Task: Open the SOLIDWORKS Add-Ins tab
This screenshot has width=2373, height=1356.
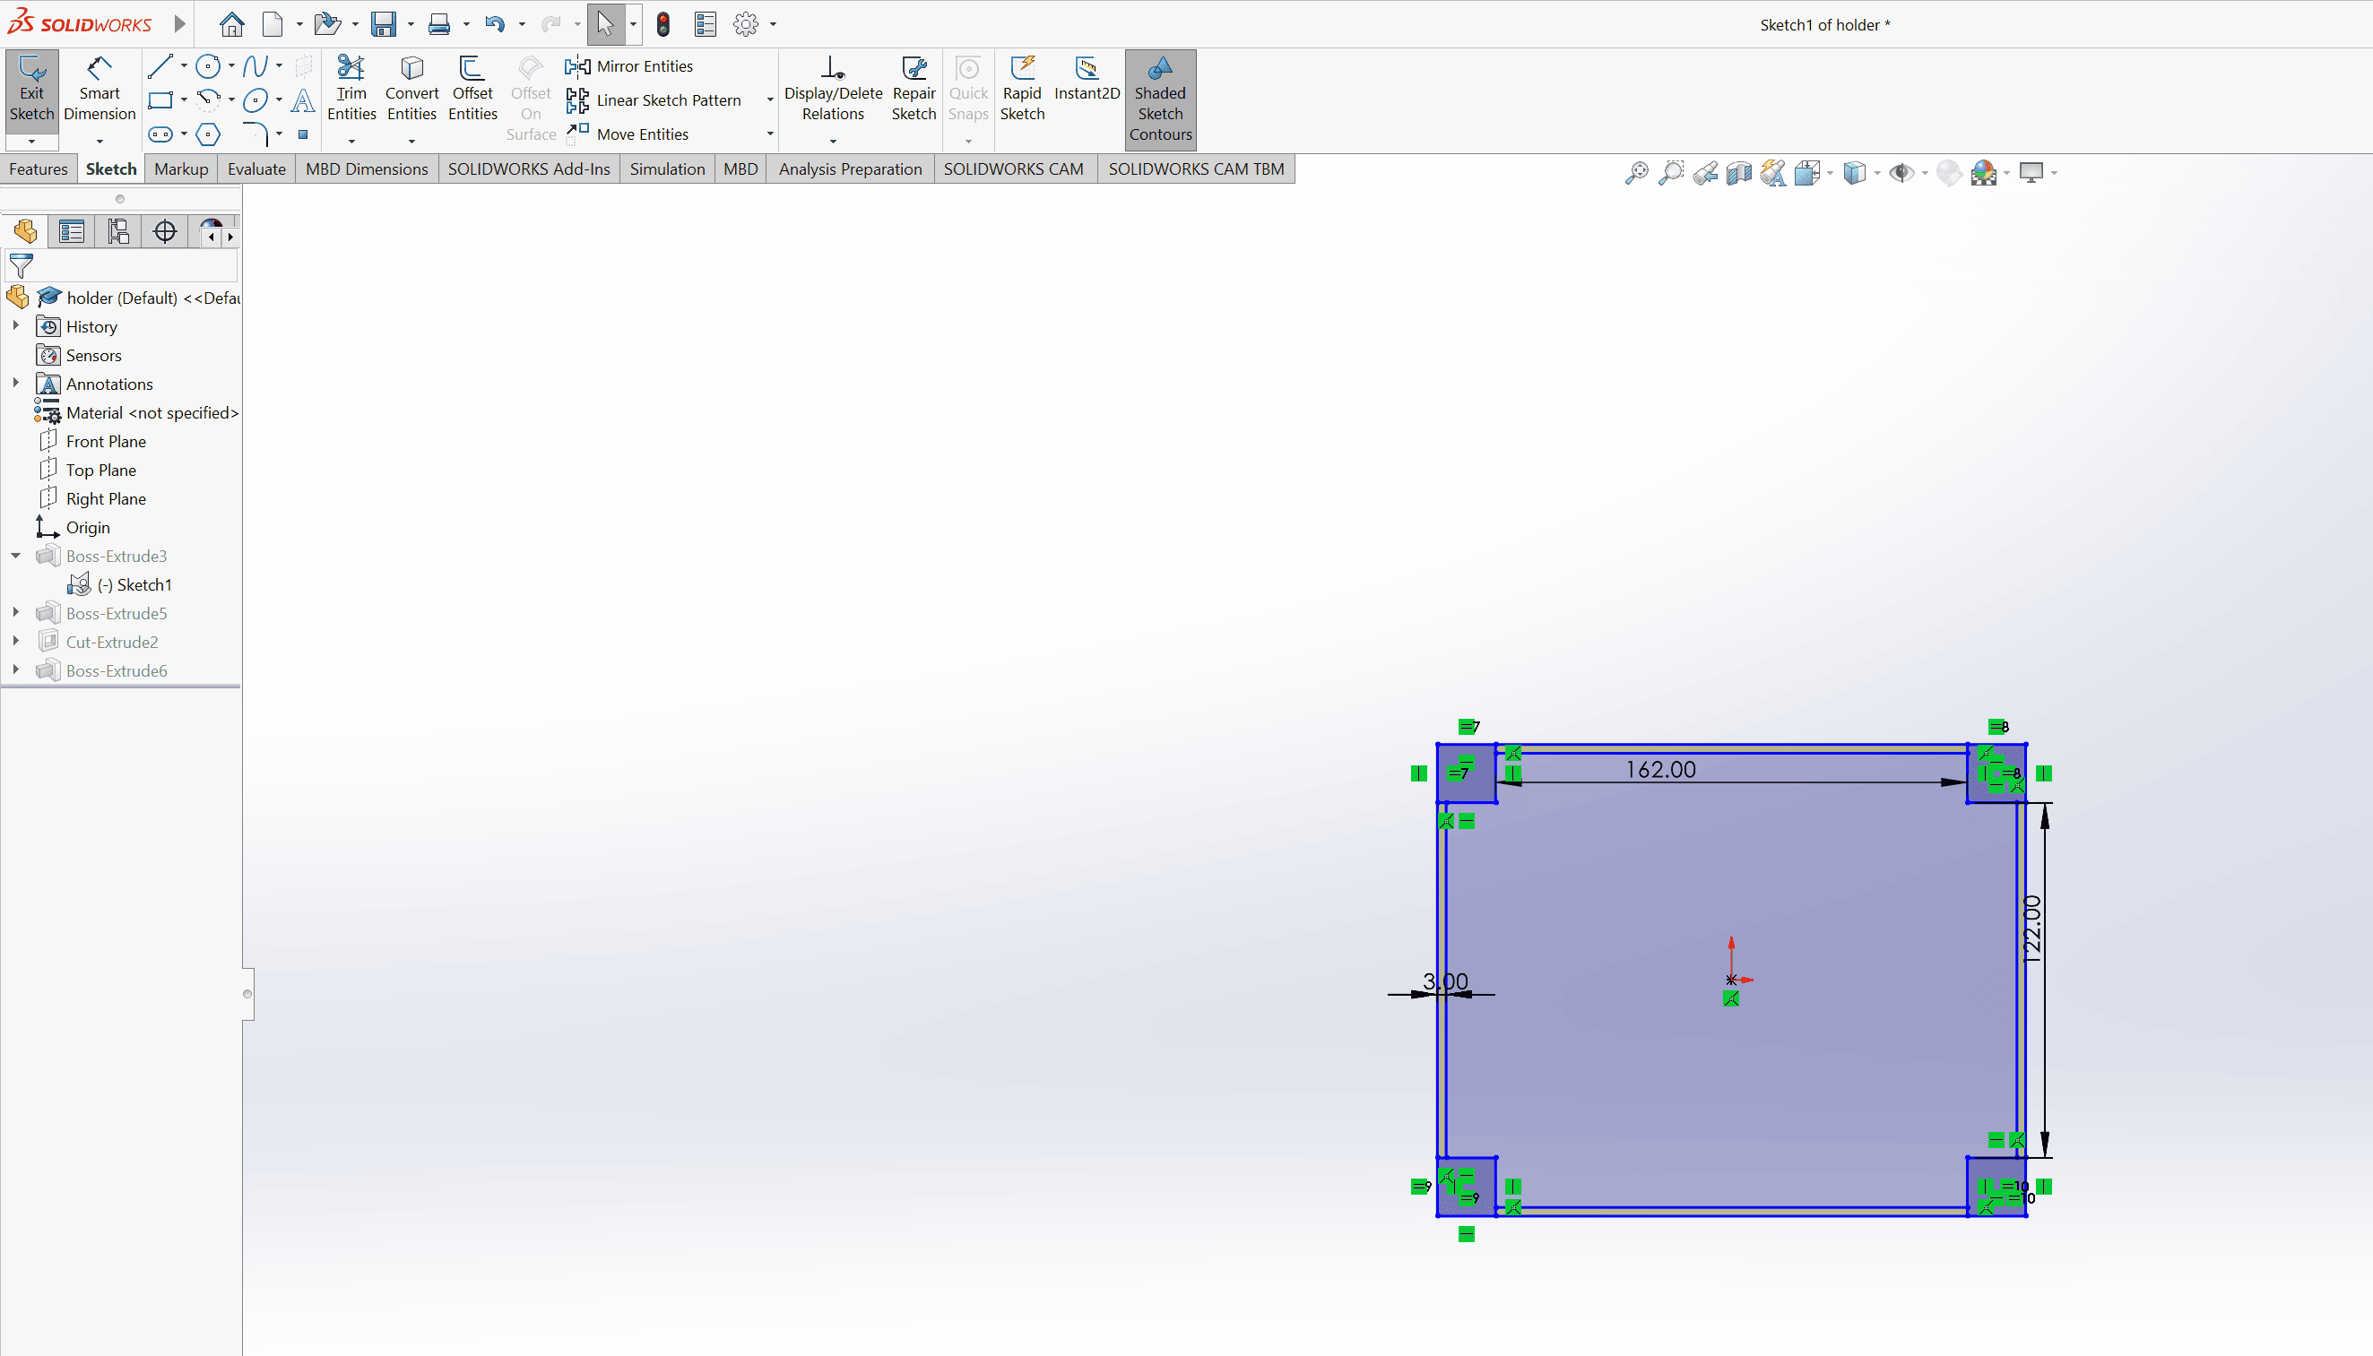Action: tap(529, 168)
